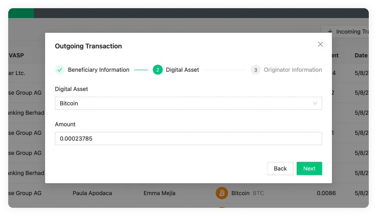Click the VASP column header

[17, 55]
